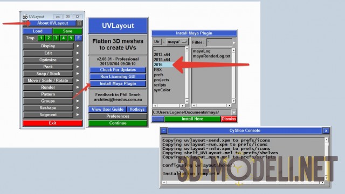The width and height of the screenshot is (345, 194).
Task: Select the mayaLog file
Action: click(x=202, y=51)
